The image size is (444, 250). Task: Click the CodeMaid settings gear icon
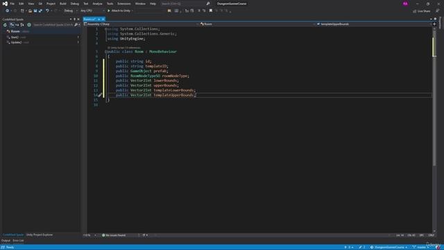[29, 25]
